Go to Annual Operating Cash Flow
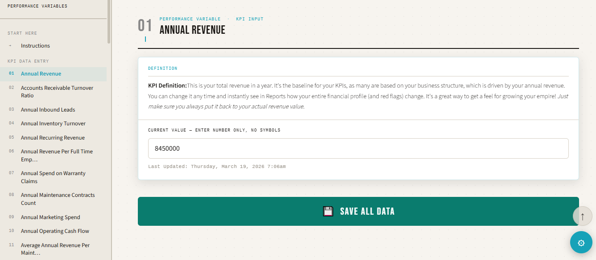596x260 pixels. (x=55, y=231)
